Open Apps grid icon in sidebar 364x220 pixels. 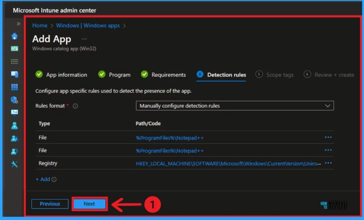14,87
